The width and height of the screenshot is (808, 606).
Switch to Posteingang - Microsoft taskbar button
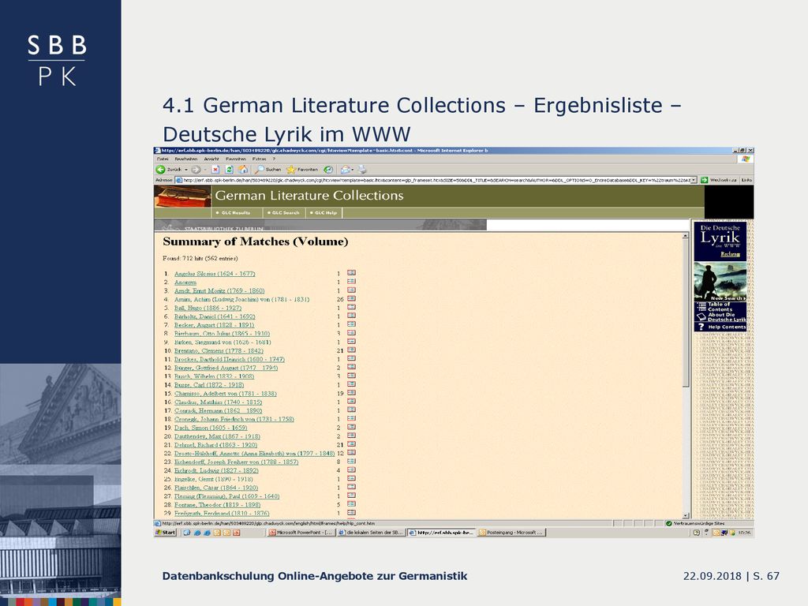tap(511, 533)
